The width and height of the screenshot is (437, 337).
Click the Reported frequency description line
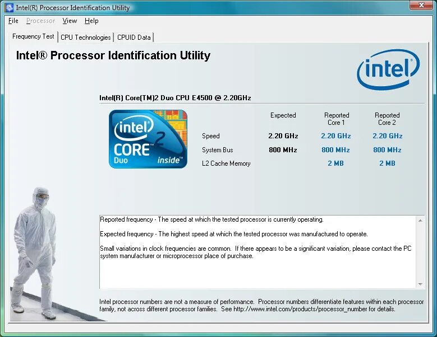point(211,219)
